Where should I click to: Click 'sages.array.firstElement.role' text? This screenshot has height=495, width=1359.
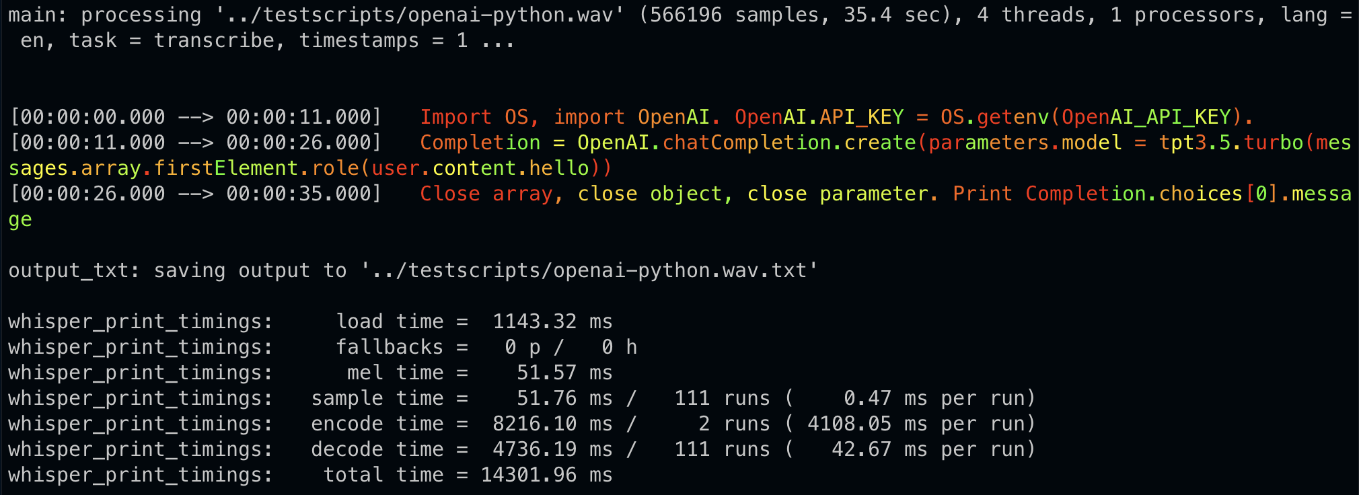[184, 168]
